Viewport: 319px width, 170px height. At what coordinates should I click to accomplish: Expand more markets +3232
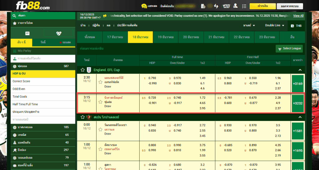(298, 103)
